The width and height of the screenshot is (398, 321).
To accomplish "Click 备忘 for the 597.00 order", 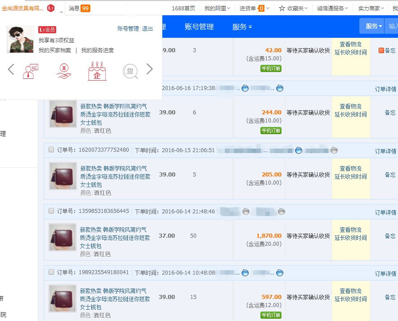I will pos(390,297).
